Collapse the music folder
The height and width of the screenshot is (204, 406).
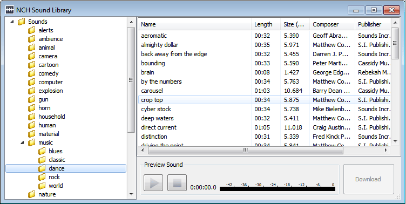pyautogui.click(x=22, y=142)
